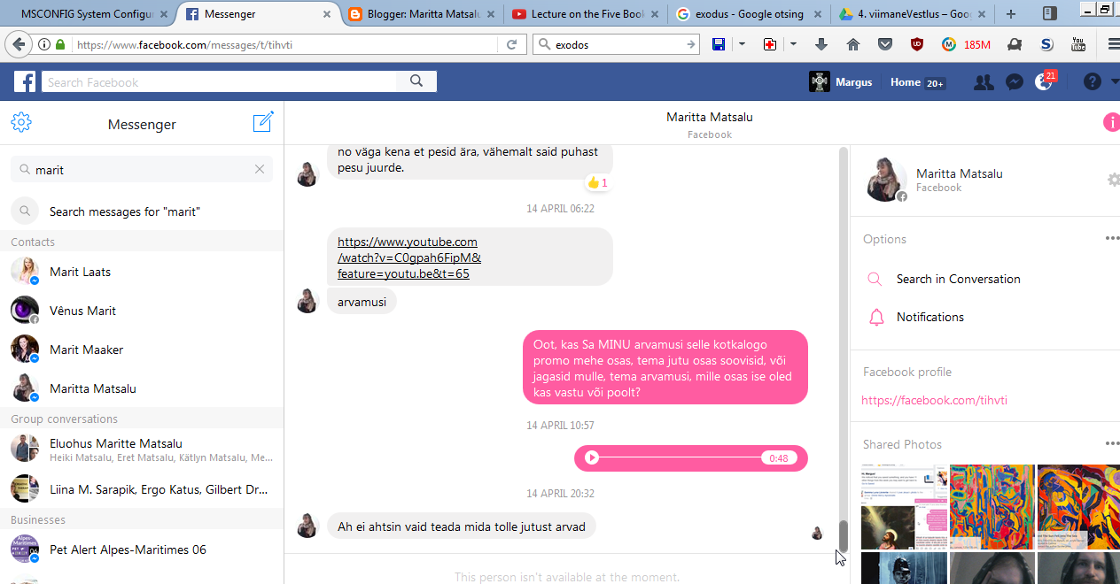This screenshot has height=584, width=1120.
Task: Open uBlock Origin shield icon
Action: 917,44
